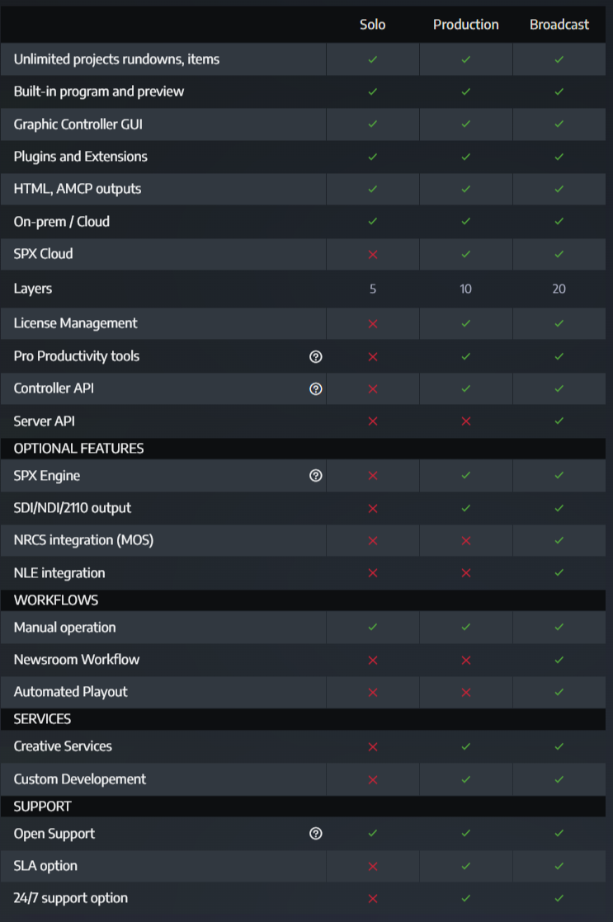613x922 pixels.
Task: Click the 24/7 support option check under Production
Action: (466, 898)
